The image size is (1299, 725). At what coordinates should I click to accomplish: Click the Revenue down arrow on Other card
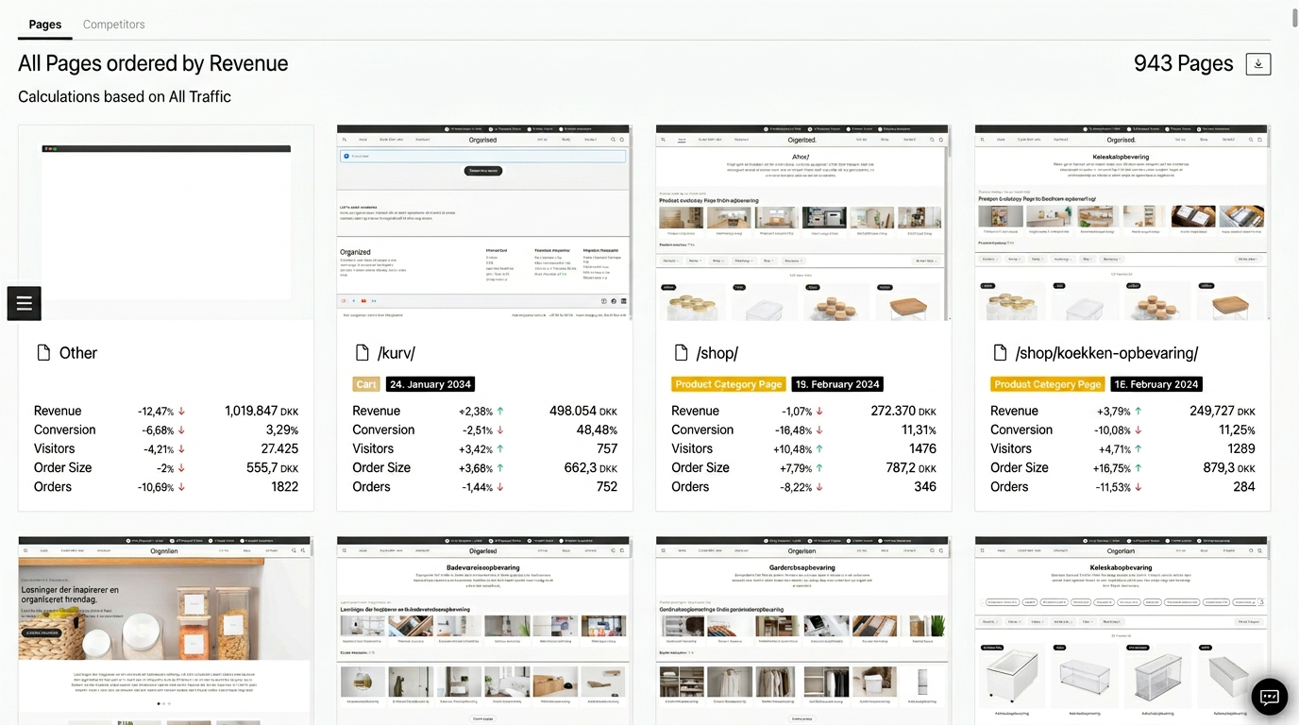tap(181, 411)
